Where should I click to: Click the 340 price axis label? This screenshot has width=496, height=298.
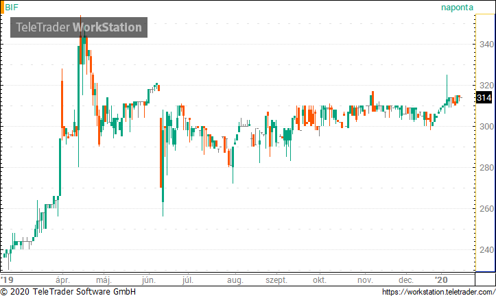pos(486,45)
